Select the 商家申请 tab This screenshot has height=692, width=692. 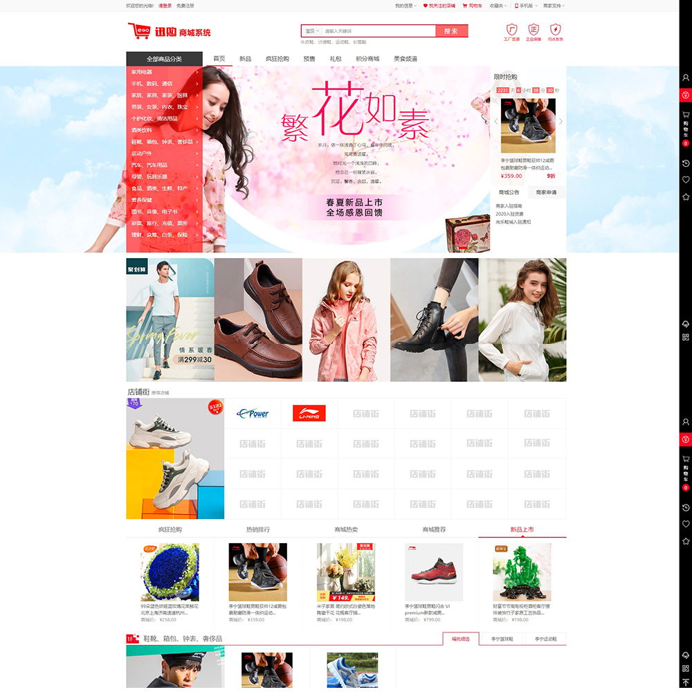[x=546, y=192]
